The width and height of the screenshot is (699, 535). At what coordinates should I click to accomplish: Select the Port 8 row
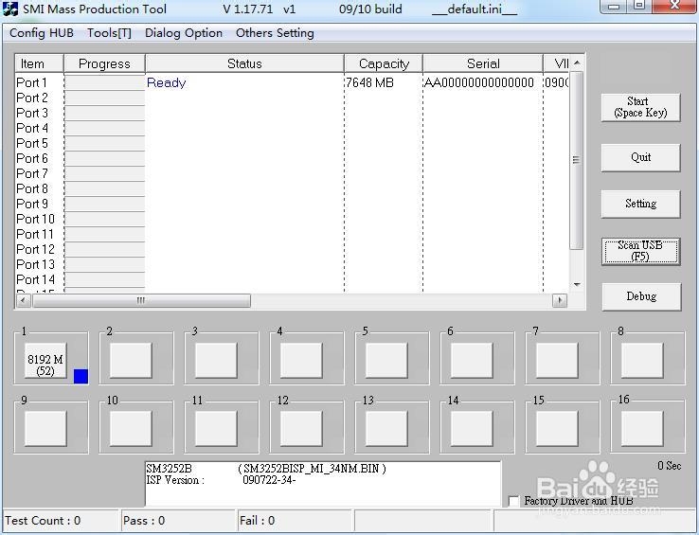pyautogui.click(x=292, y=189)
